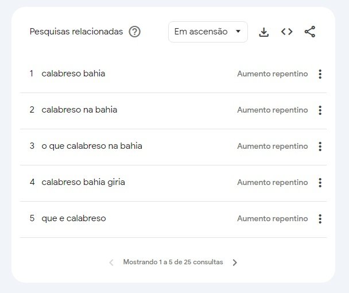Image resolution: width=349 pixels, height=293 pixels.
Task: Open the three-dot menu for calabreso bahia giria
Action: click(320, 183)
